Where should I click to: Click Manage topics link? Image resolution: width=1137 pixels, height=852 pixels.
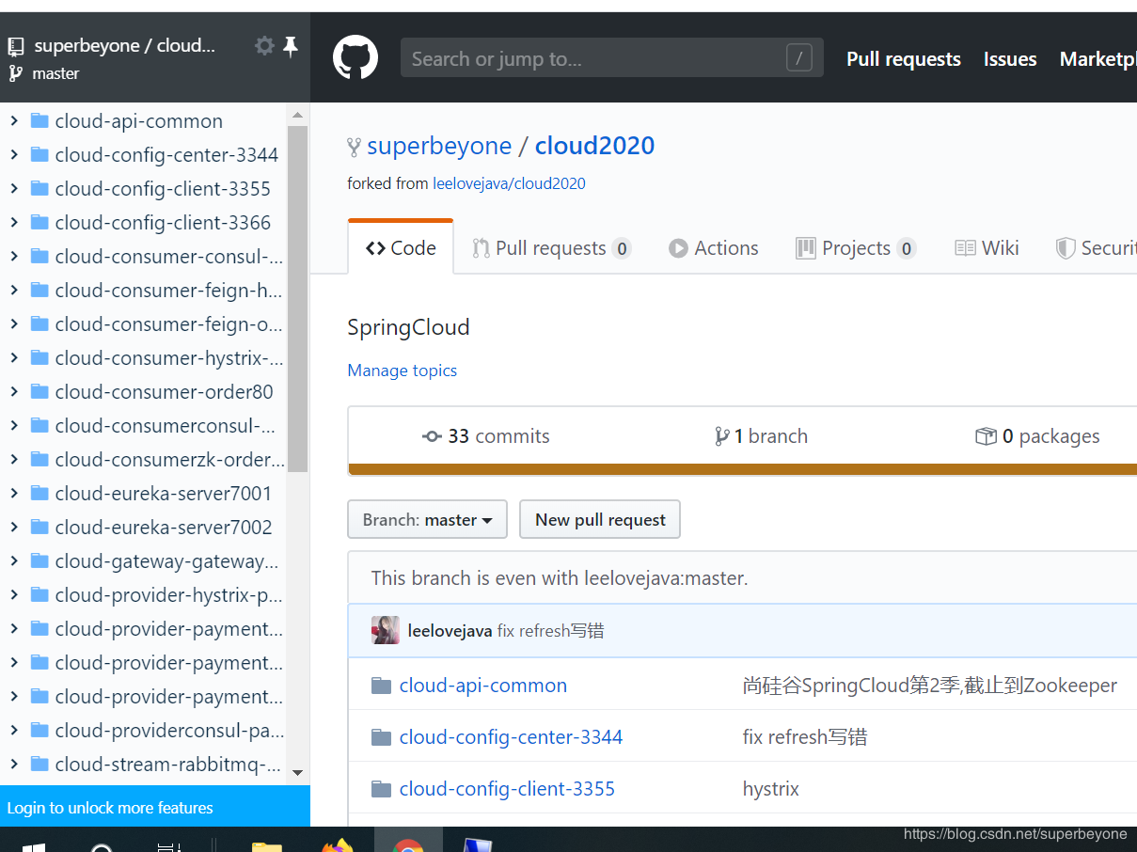(x=403, y=370)
